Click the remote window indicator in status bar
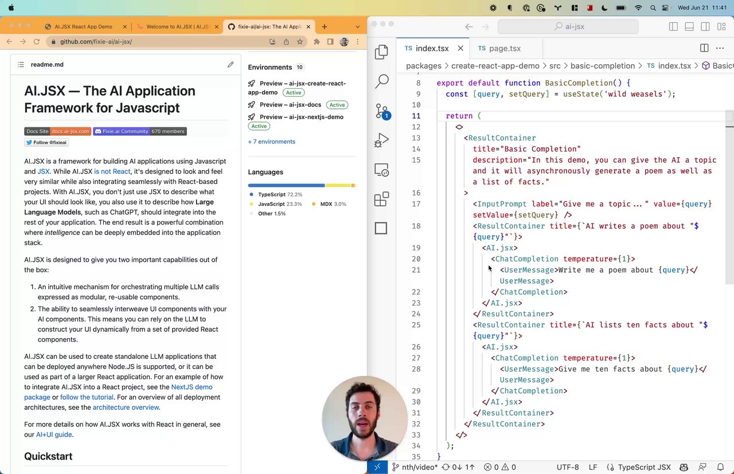The height and width of the screenshot is (474, 734). coord(377,467)
